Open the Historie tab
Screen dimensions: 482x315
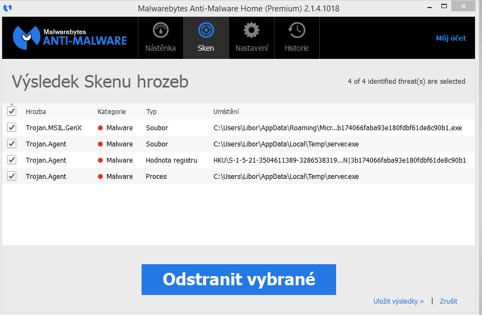point(297,38)
